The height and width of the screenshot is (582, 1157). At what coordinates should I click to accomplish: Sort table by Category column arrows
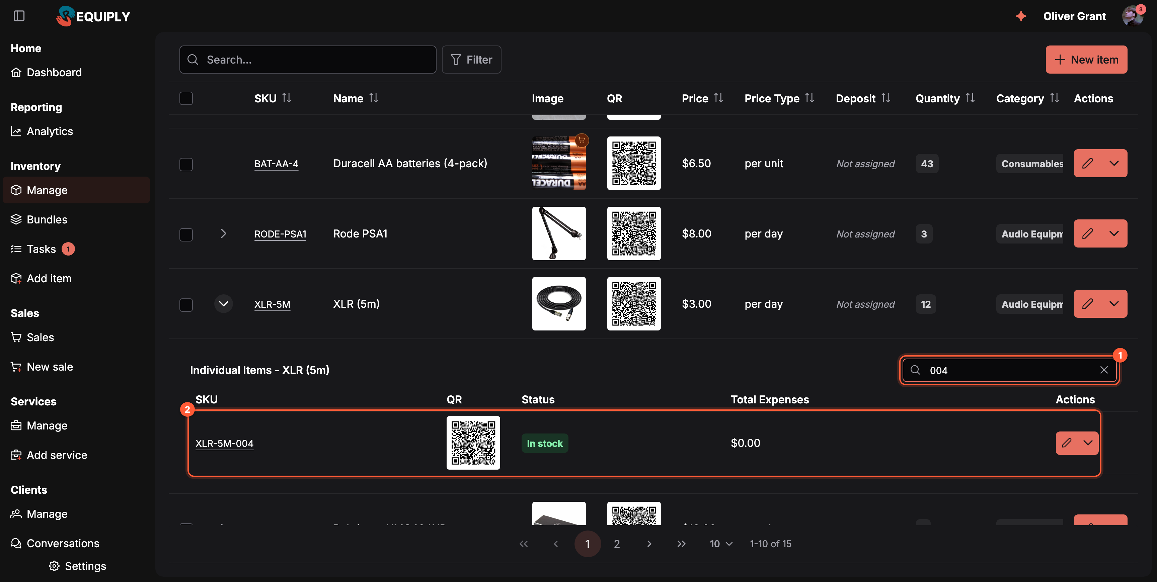tap(1055, 98)
